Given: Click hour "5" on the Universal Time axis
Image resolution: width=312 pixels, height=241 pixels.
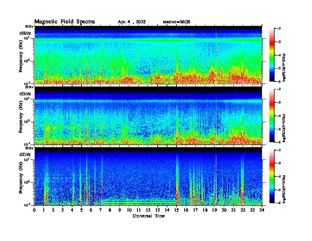Looking at the screenshot, I should 82,210.
